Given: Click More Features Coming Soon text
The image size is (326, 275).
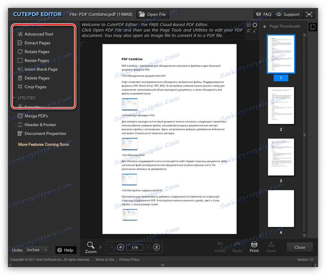Looking at the screenshot, I should (44, 144).
